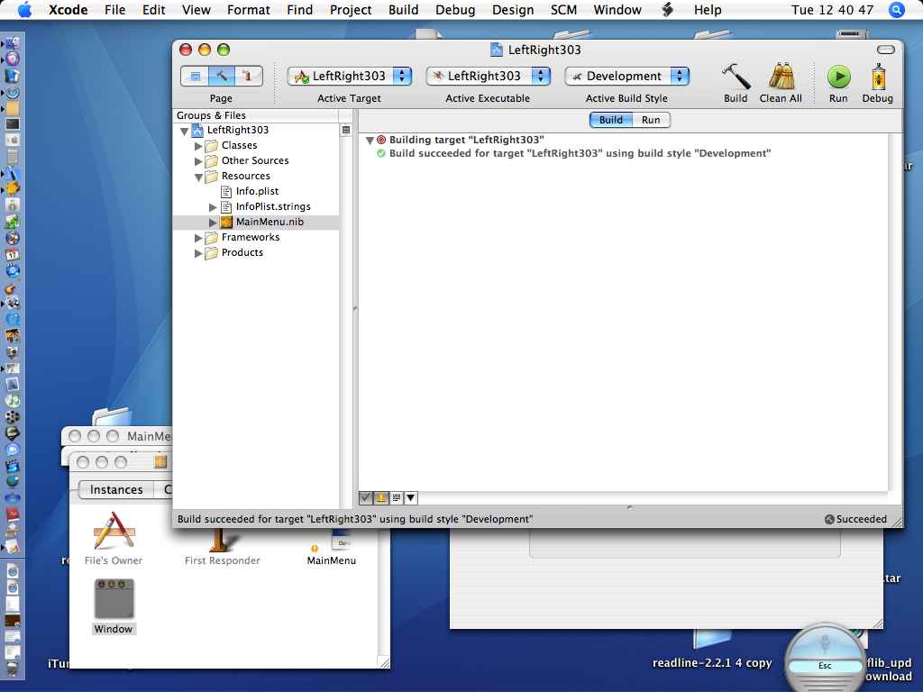
Task: Expand the InfoPlist.strings item
Action: tap(213, 207)
